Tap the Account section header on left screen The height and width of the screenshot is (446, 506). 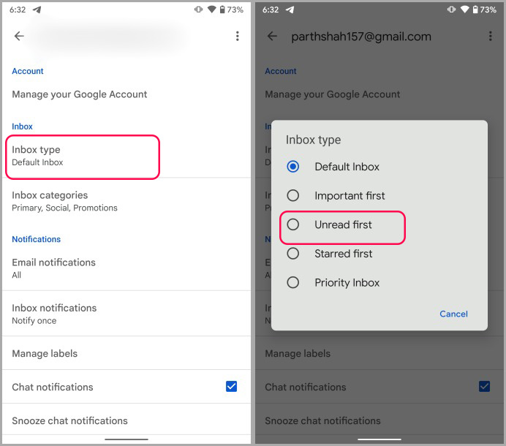coord(28,71)
